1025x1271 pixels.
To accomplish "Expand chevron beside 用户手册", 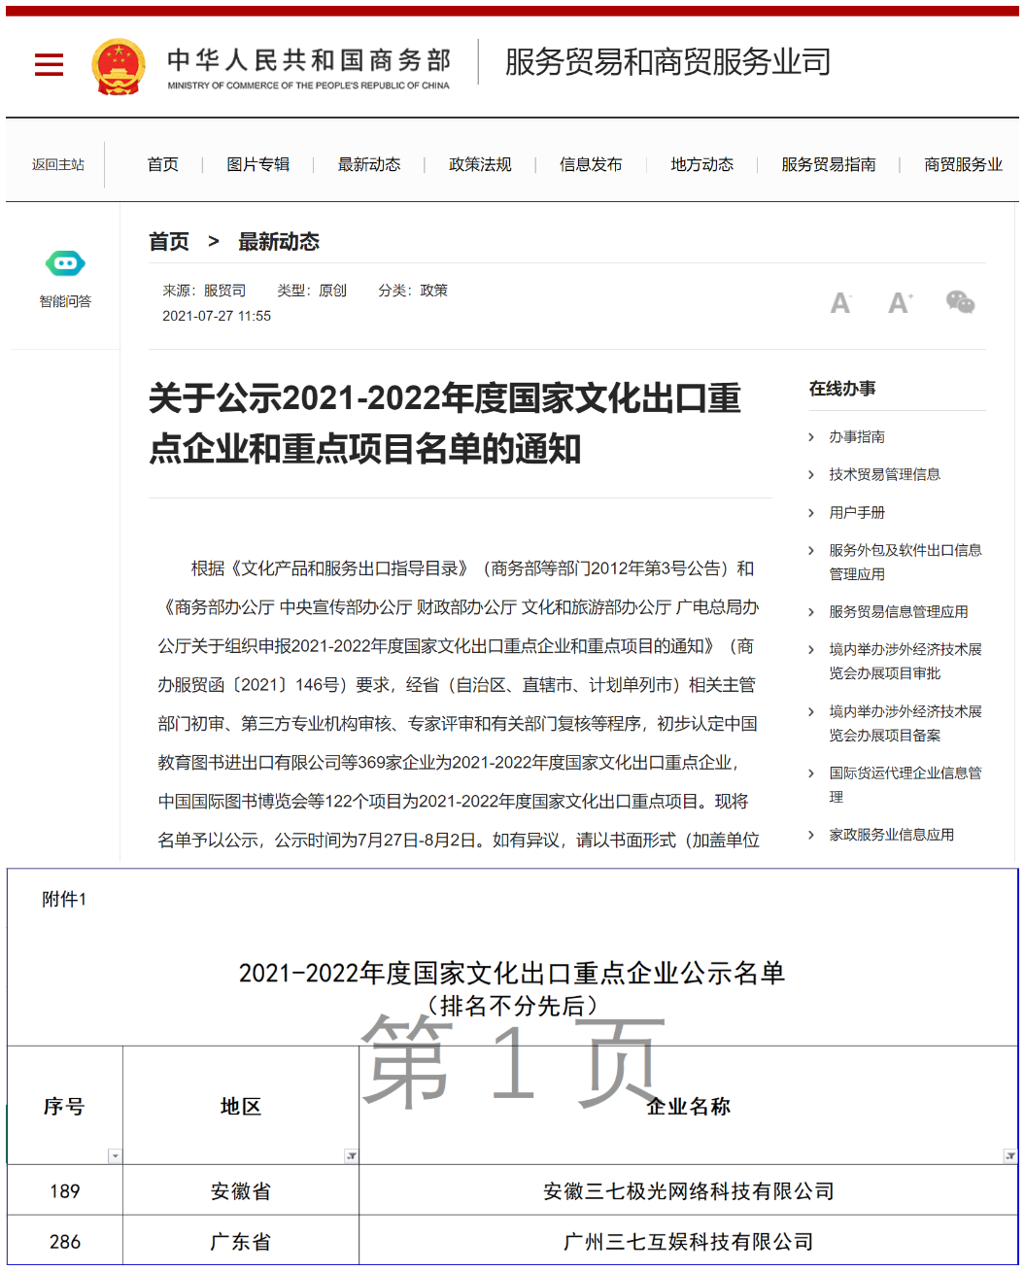I will (811, 513).
